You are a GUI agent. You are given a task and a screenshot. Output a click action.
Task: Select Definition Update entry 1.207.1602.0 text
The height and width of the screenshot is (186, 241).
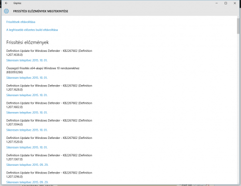(49, 105)
